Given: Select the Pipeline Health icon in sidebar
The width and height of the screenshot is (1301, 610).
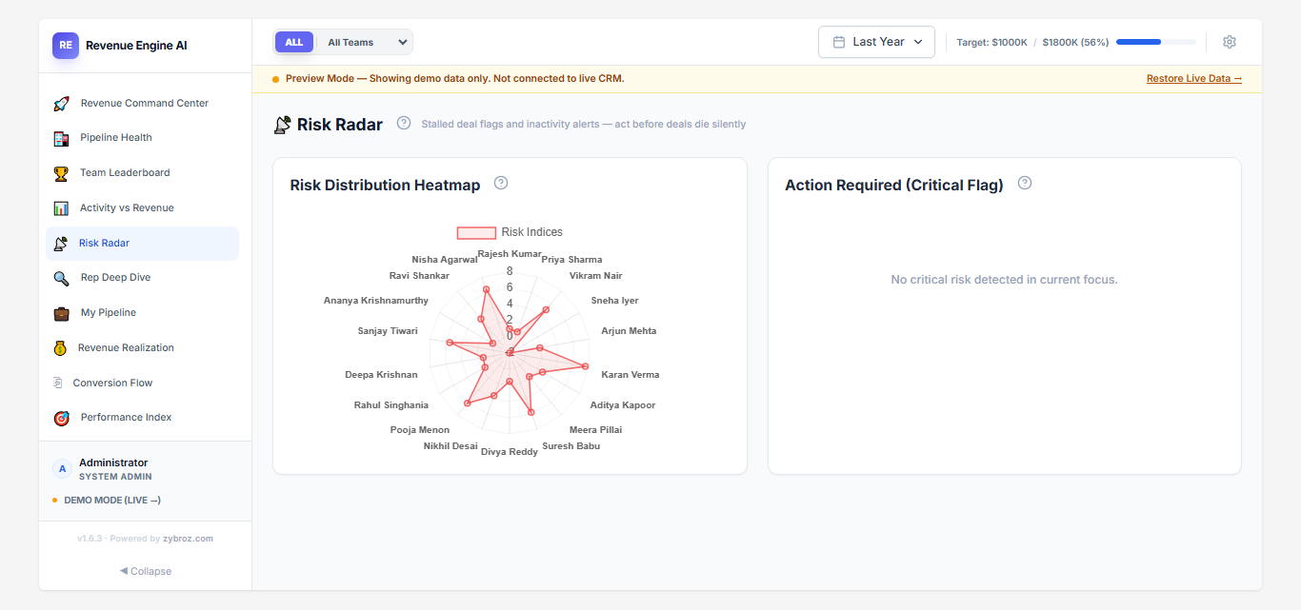Looking at the screenshot, I should coord(61,138).
